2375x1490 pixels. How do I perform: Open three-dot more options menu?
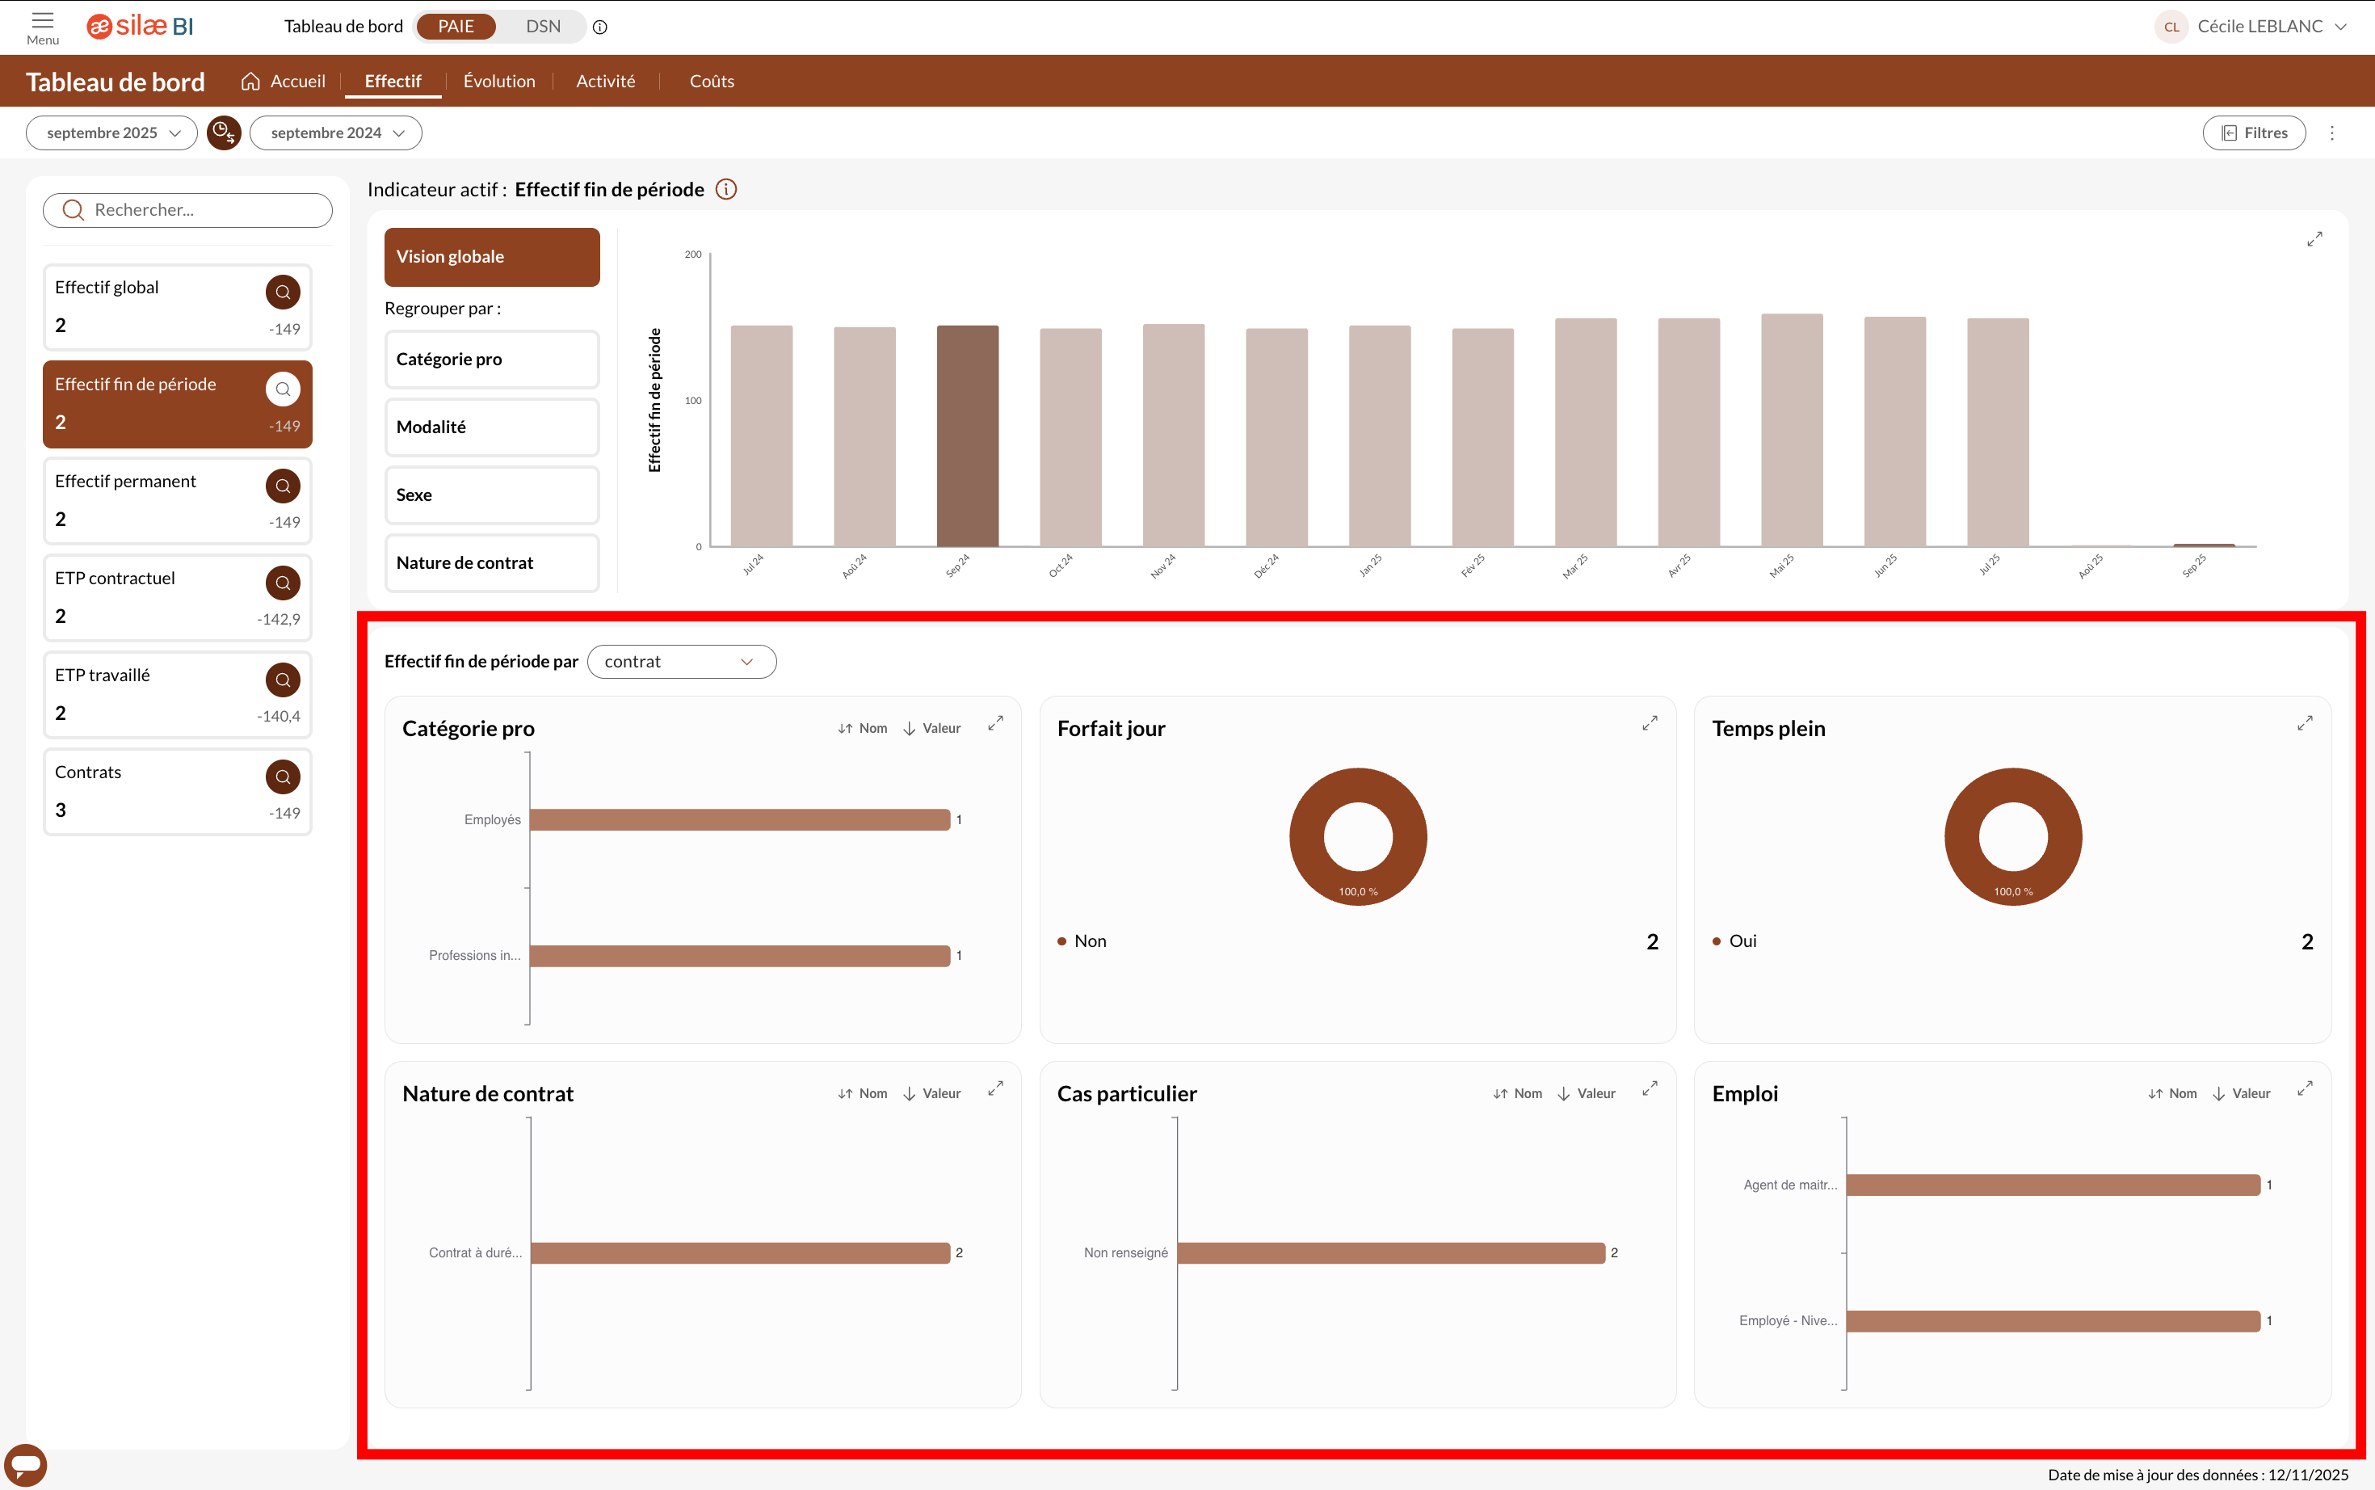tap(2331, 133)
